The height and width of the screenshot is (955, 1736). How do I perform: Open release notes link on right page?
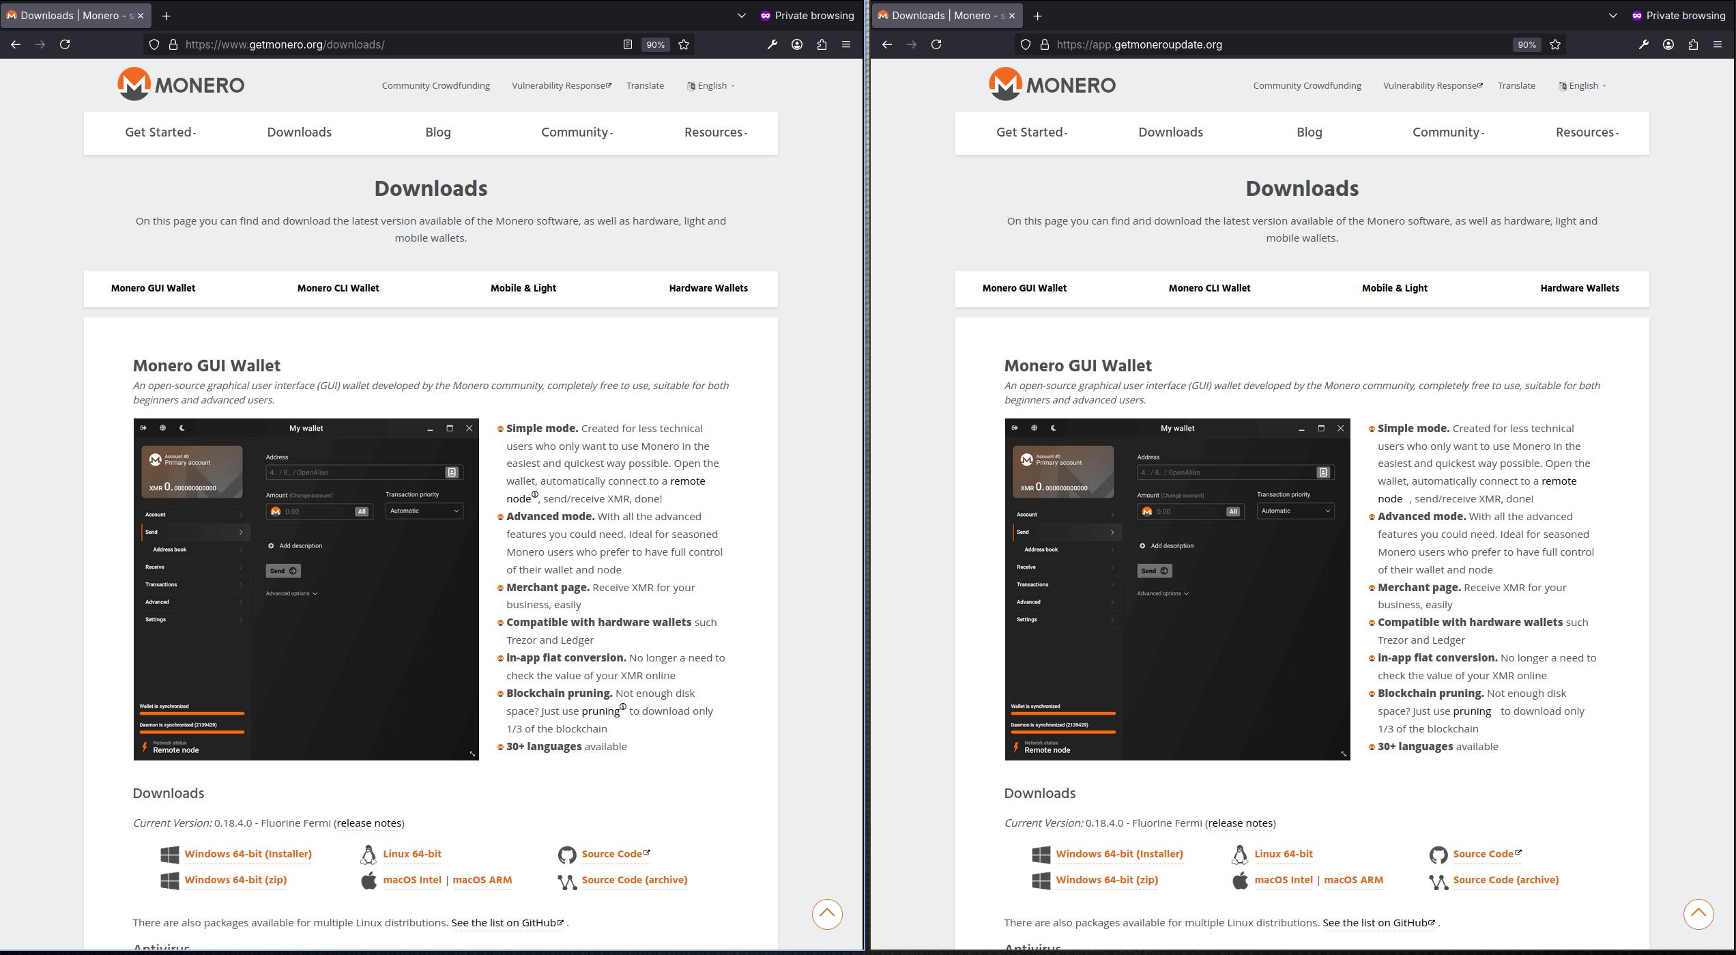tap(1240, 823)
